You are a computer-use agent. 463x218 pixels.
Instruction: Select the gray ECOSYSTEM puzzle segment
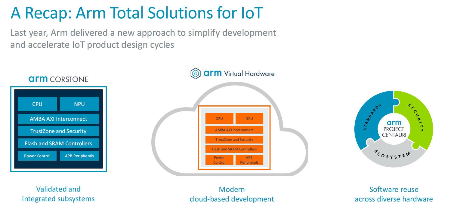point(394,155)
